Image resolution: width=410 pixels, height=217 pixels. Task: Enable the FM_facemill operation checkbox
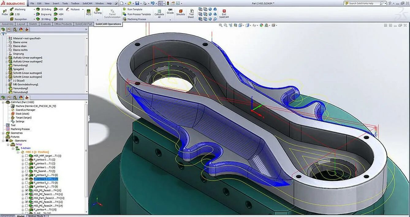27,171
